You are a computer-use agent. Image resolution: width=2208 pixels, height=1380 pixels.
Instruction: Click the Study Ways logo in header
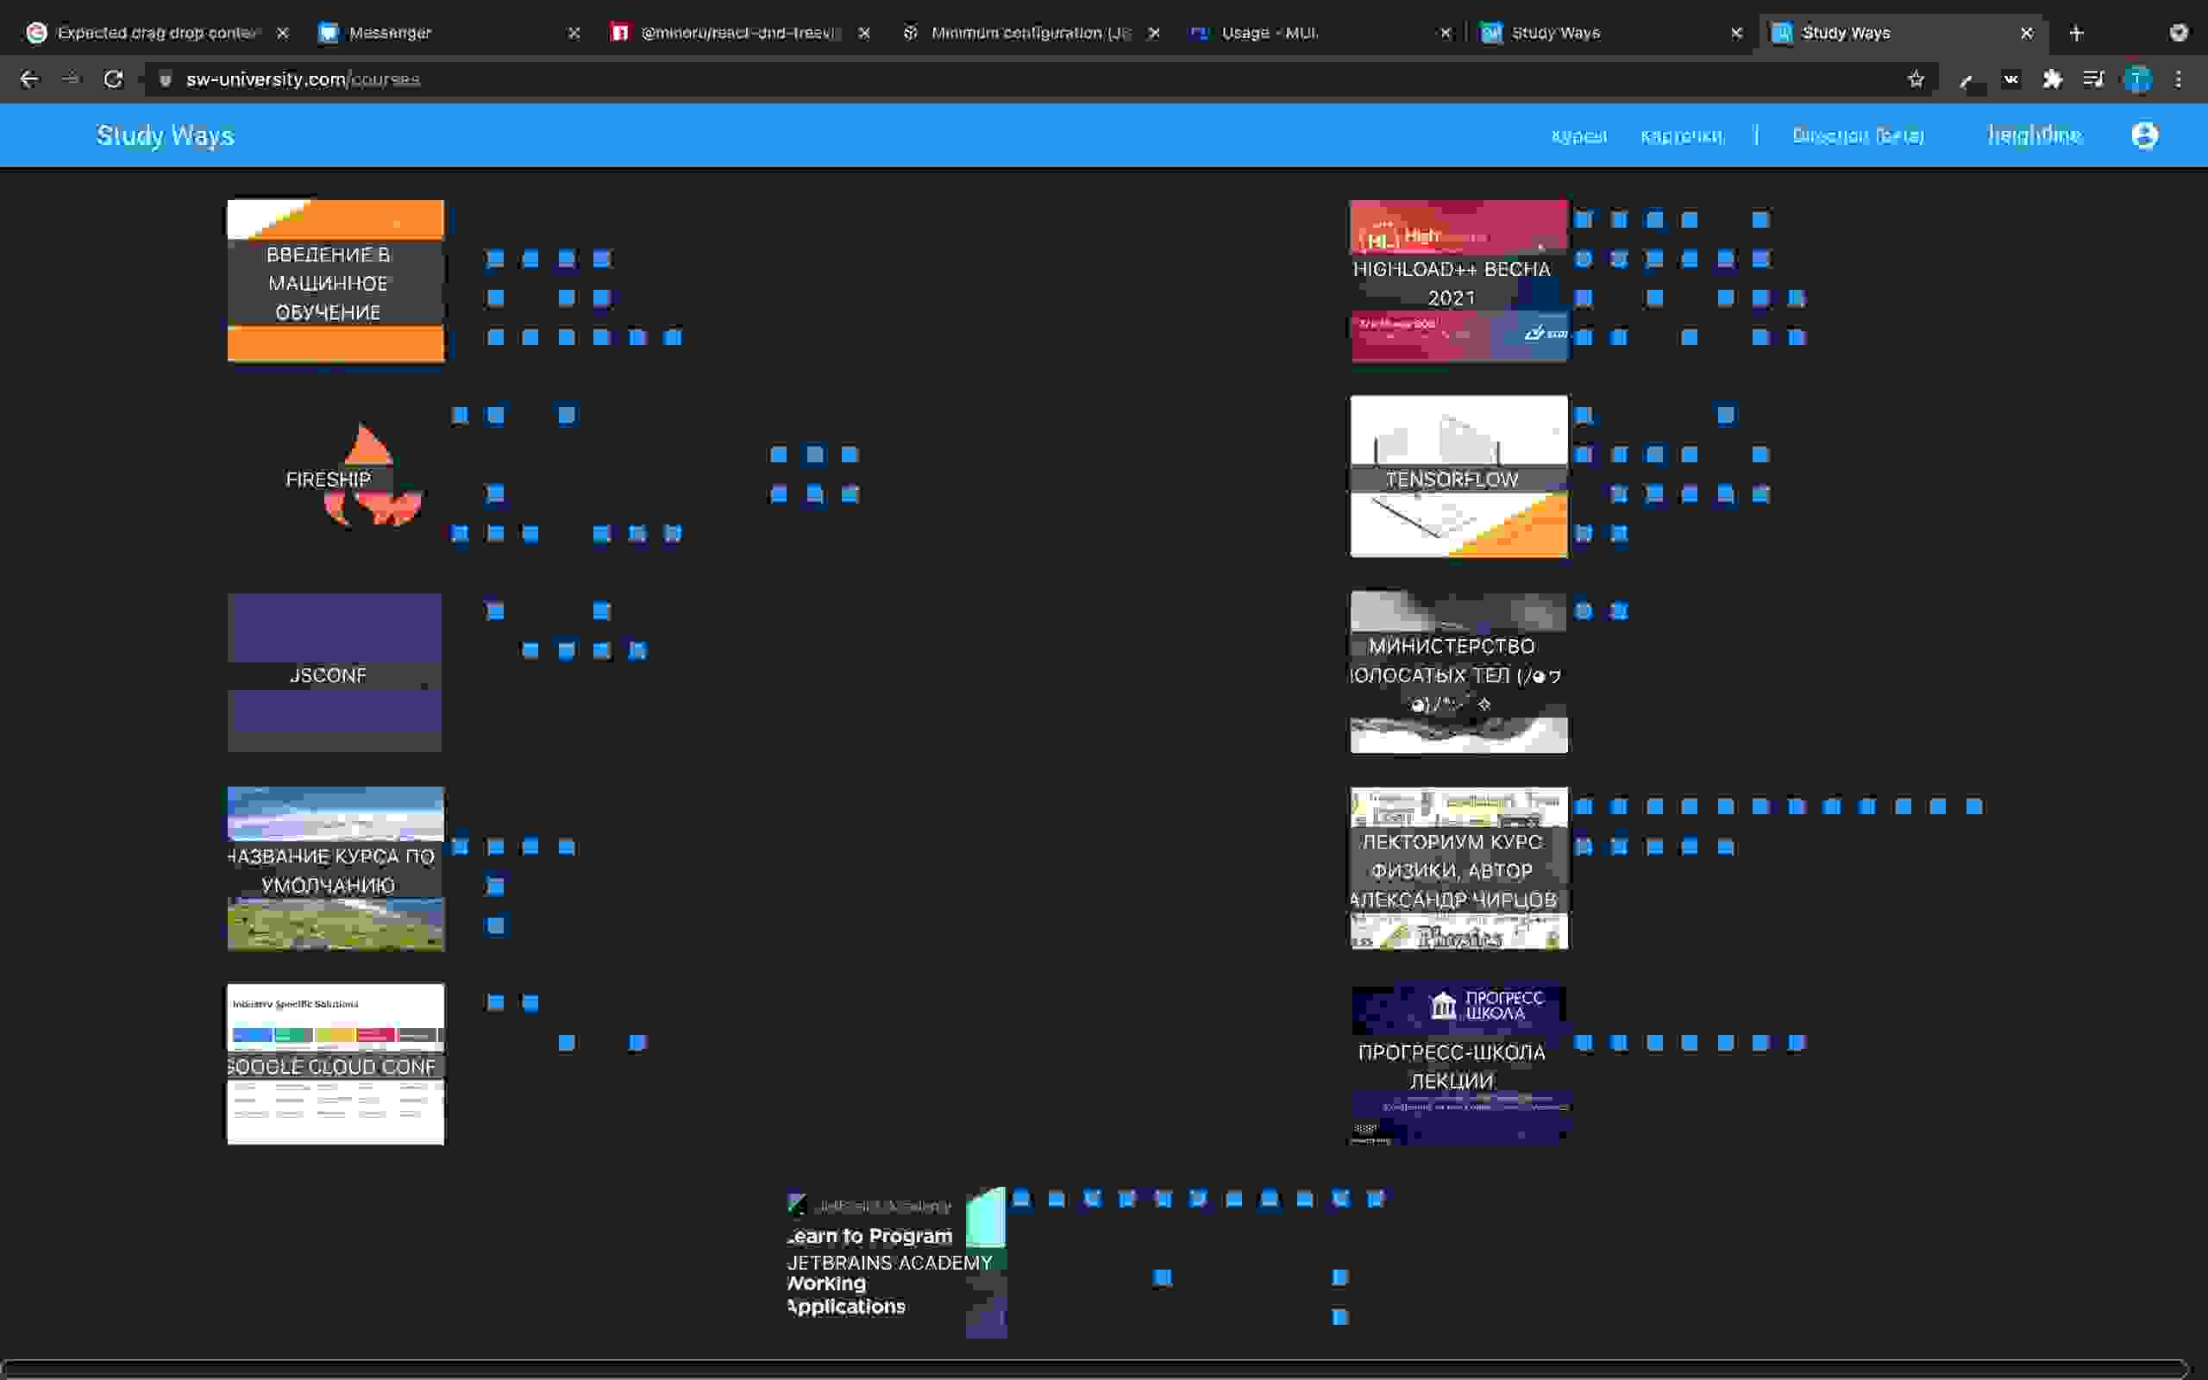coord(165,135)
